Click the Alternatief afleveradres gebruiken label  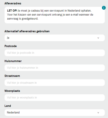27,31
